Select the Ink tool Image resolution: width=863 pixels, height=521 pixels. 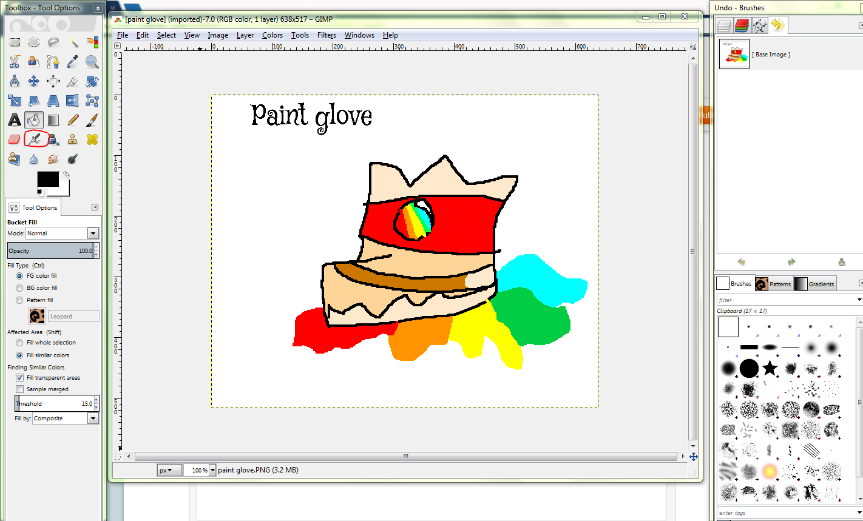point(53,139)
